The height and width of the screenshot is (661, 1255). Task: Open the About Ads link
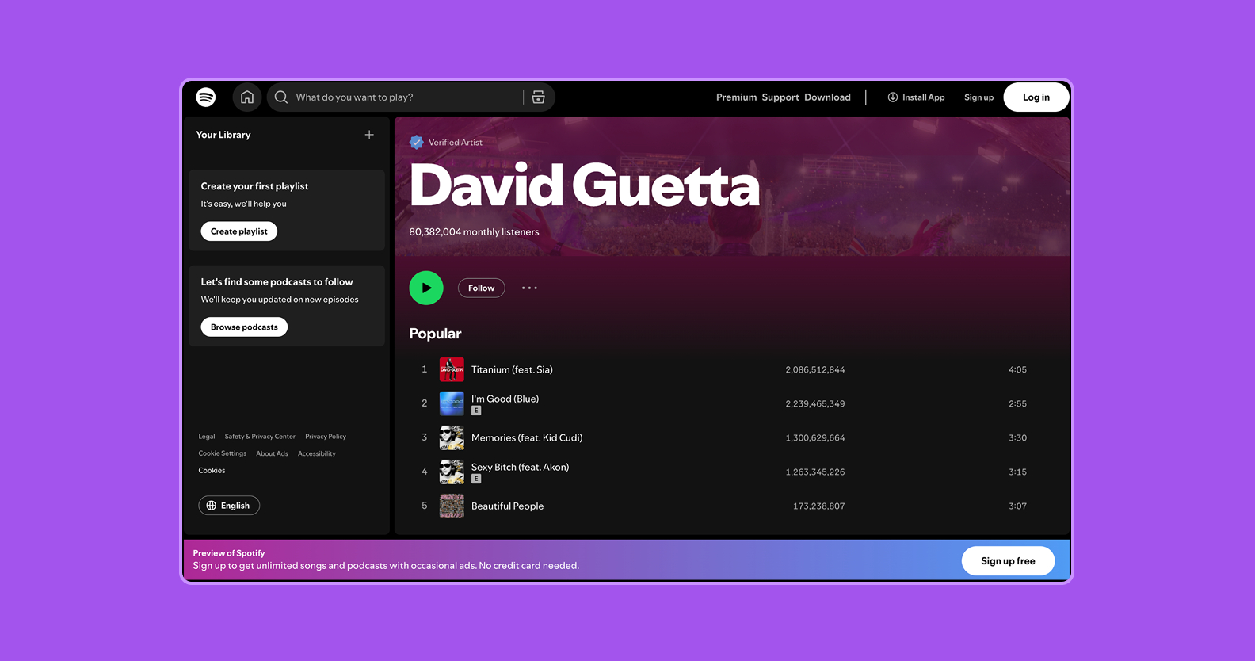pos(272,453)
